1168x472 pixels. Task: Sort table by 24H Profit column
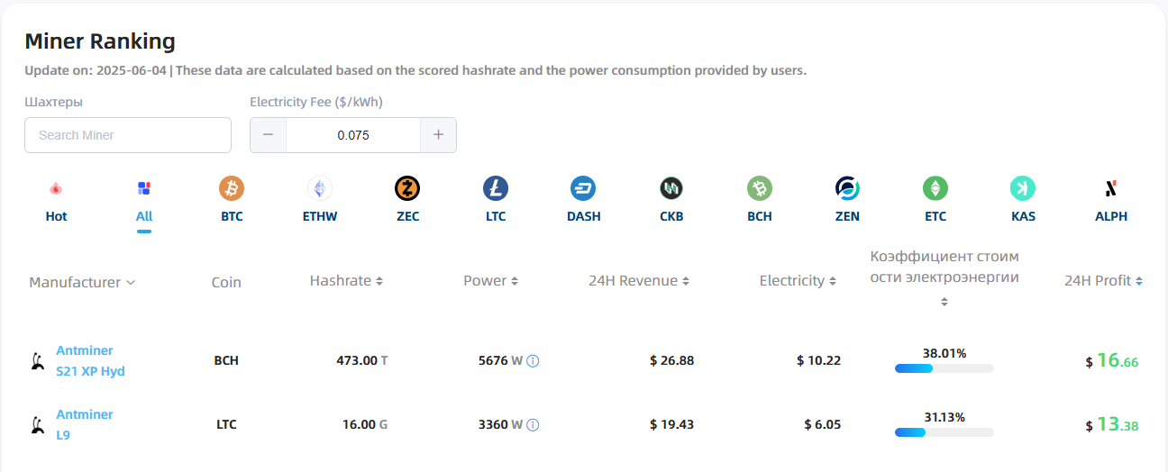(1104, 281)
